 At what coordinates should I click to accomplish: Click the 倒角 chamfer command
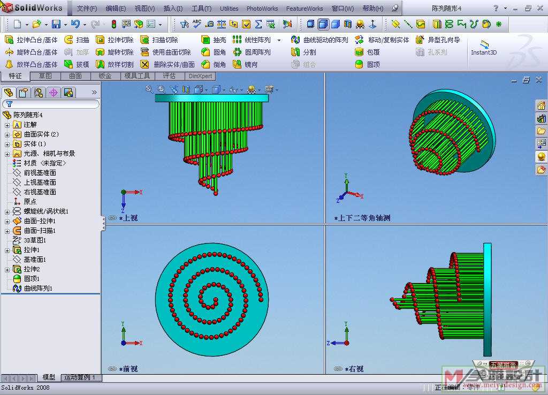pyautogui.click(x=214, y=64)
